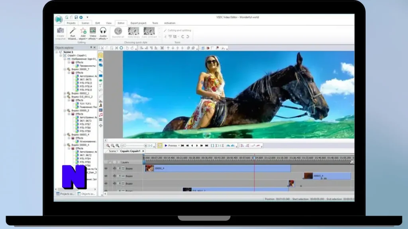This screenshot has height=229, width=408.
Task: Collapse the Scene 1 tree node
Action: click(x=57, y=52)
